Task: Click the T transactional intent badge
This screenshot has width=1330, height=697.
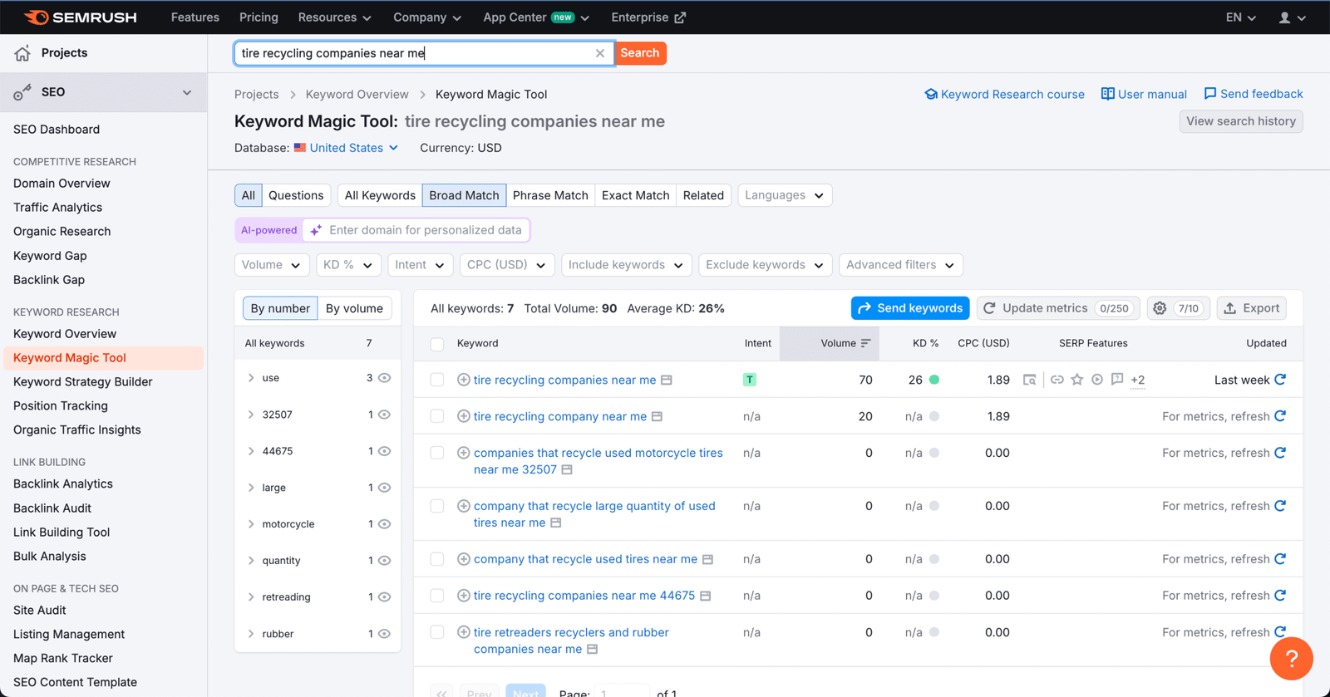Action: [750, 380]
